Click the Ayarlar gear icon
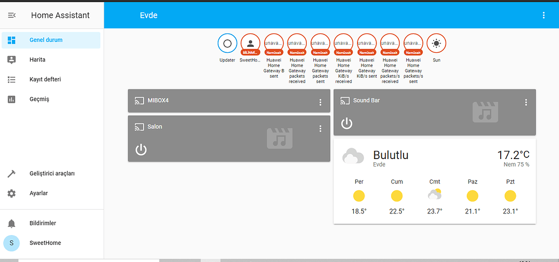This screenshot has width=559, height=262. pos(11,194)
